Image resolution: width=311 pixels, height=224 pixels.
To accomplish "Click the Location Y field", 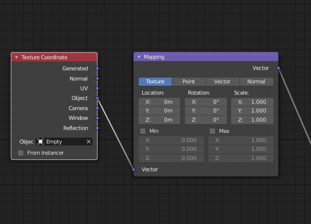I will [159, 111].
